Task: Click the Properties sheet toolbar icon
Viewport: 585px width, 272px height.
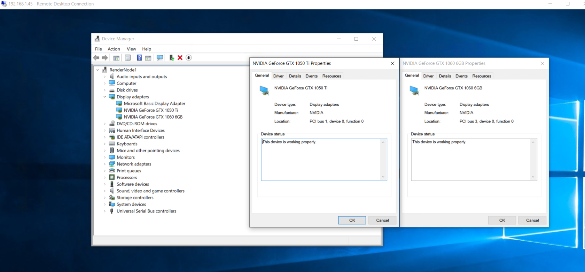Action: point(128,58)
